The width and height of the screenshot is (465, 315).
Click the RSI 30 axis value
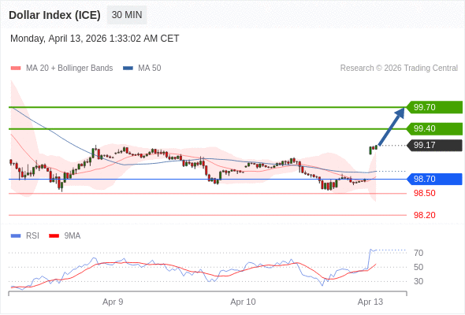point(418,281)
